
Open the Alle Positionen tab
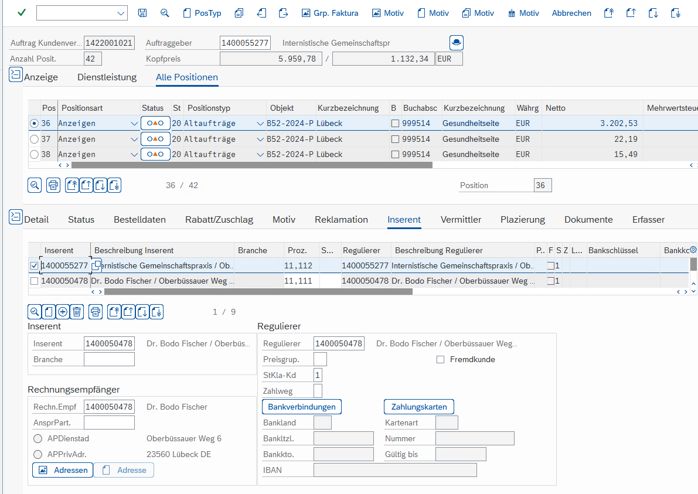pos(187,77)
